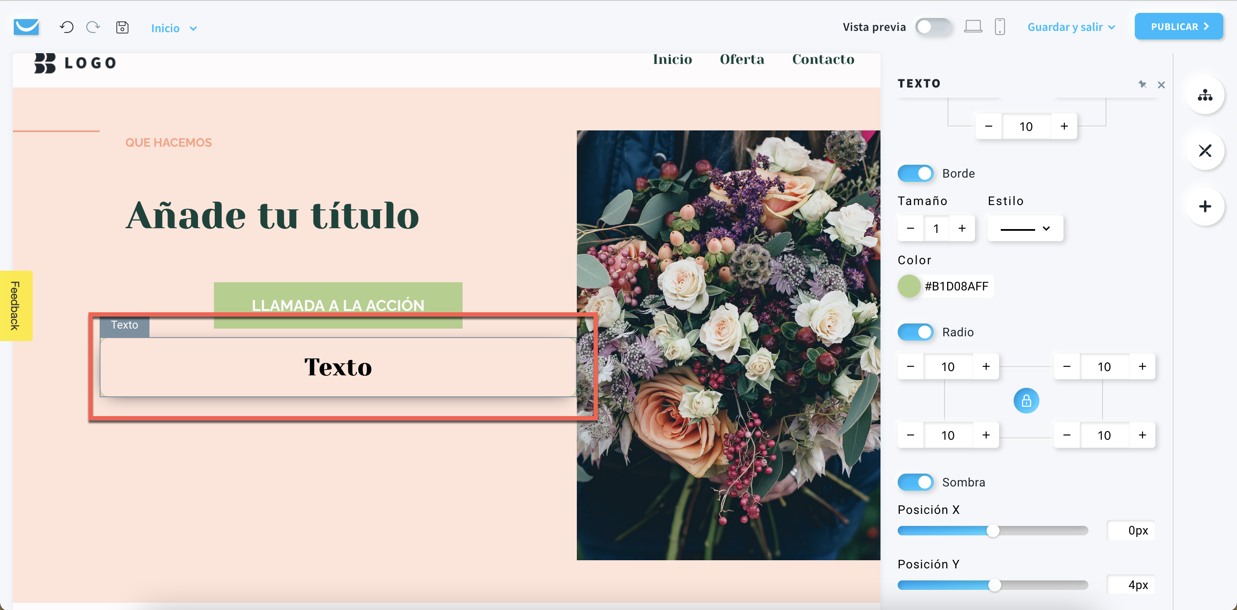Open the Inicio page dropdown
The image size is (1237, 610).
pyautogui.click(x=174, y=28)
